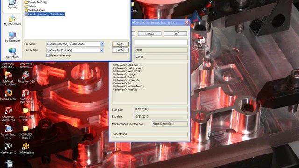This screenshot has width=299, height=168.
Task: Select Mastercam X Lathe Level 1 entry
Action: [128, 68]
